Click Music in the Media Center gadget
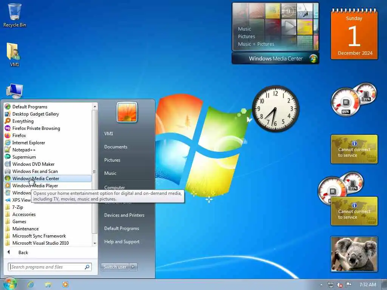 tap(245, 29)
